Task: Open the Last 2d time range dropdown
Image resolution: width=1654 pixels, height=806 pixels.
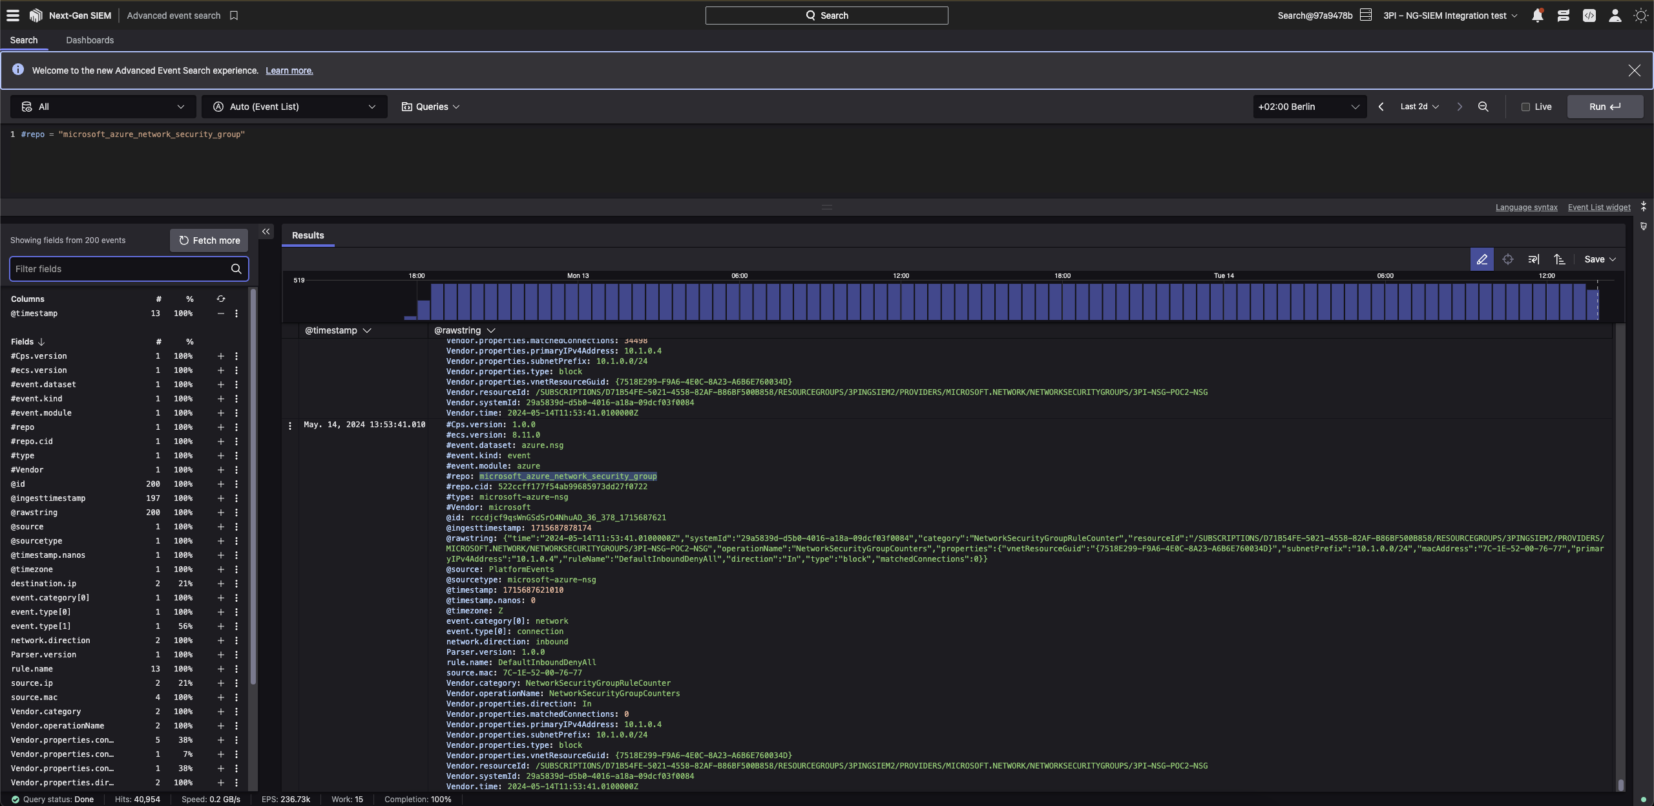Action: [1419, 107]
